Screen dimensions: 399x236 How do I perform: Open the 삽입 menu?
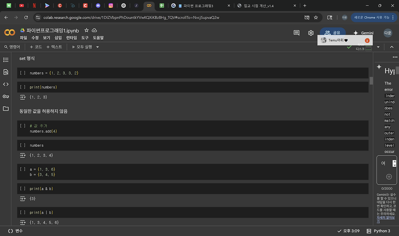click(58, 38)
